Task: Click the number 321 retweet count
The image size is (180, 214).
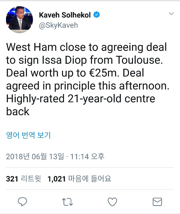Action: point(12,179)
